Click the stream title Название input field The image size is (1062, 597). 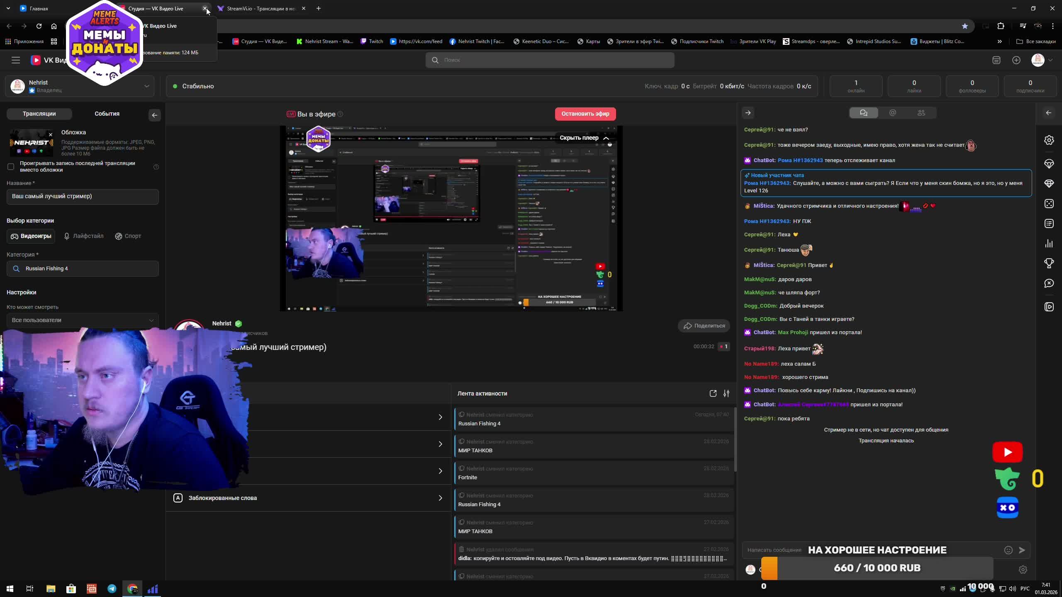pyautogui.click(x=83, y=197)
